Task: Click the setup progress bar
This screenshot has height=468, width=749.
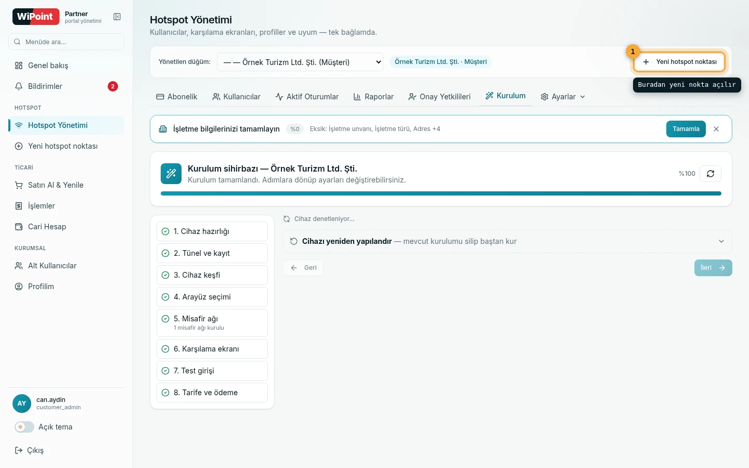Action: (441, 193)
